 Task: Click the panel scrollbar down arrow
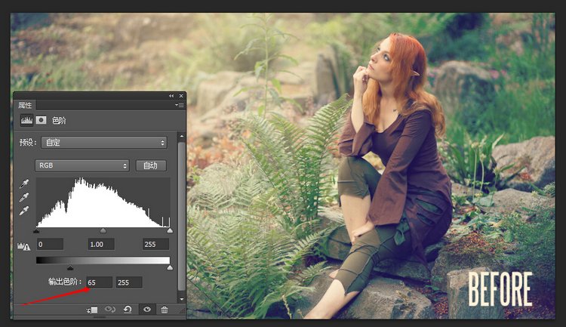pos(182,299)
